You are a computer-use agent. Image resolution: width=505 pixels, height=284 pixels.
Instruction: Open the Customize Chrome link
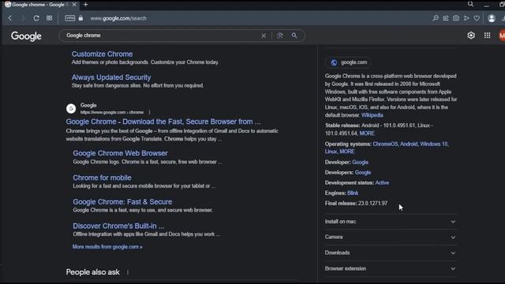coord(102,54)
